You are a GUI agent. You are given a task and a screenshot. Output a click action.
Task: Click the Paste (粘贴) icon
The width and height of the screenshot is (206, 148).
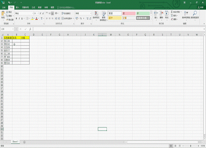click(x=3, y=14)
